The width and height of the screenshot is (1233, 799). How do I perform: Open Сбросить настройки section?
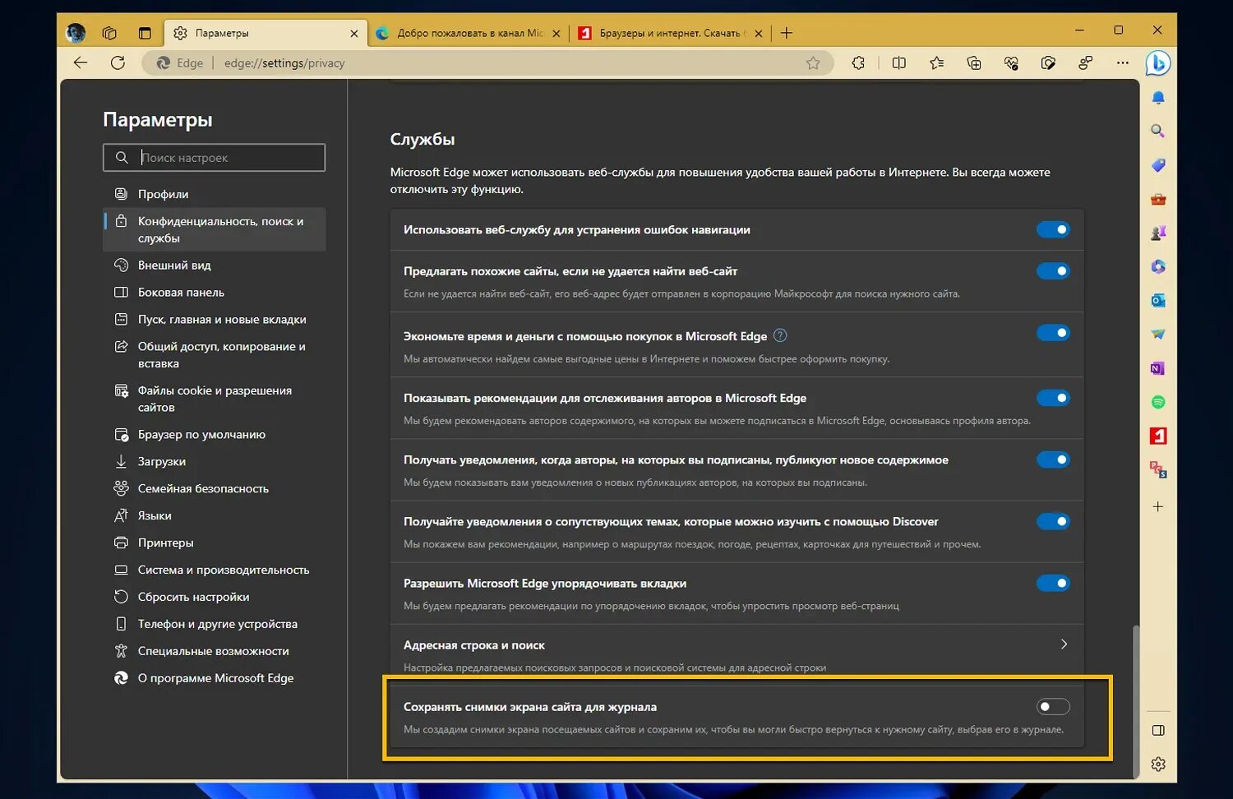[215, 597]
